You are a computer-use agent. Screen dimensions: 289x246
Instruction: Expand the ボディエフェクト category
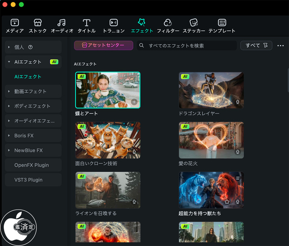9,106
